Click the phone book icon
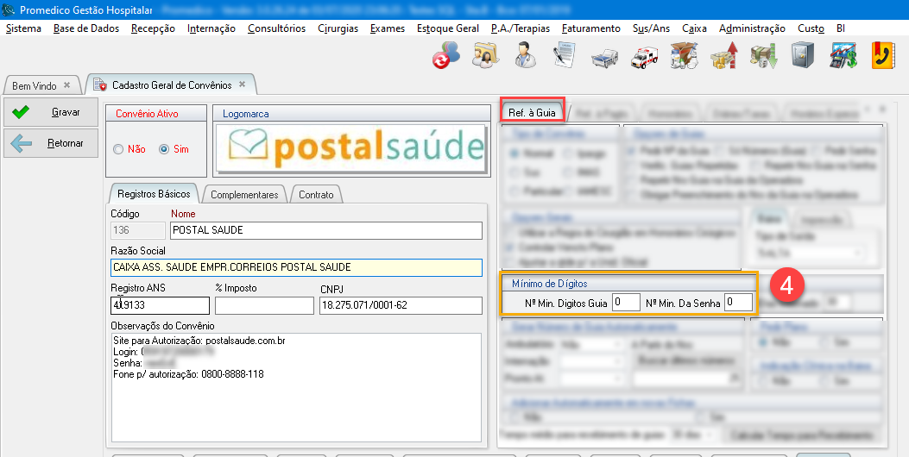Screen dimensions: 909x457 [x=882, y=56]
